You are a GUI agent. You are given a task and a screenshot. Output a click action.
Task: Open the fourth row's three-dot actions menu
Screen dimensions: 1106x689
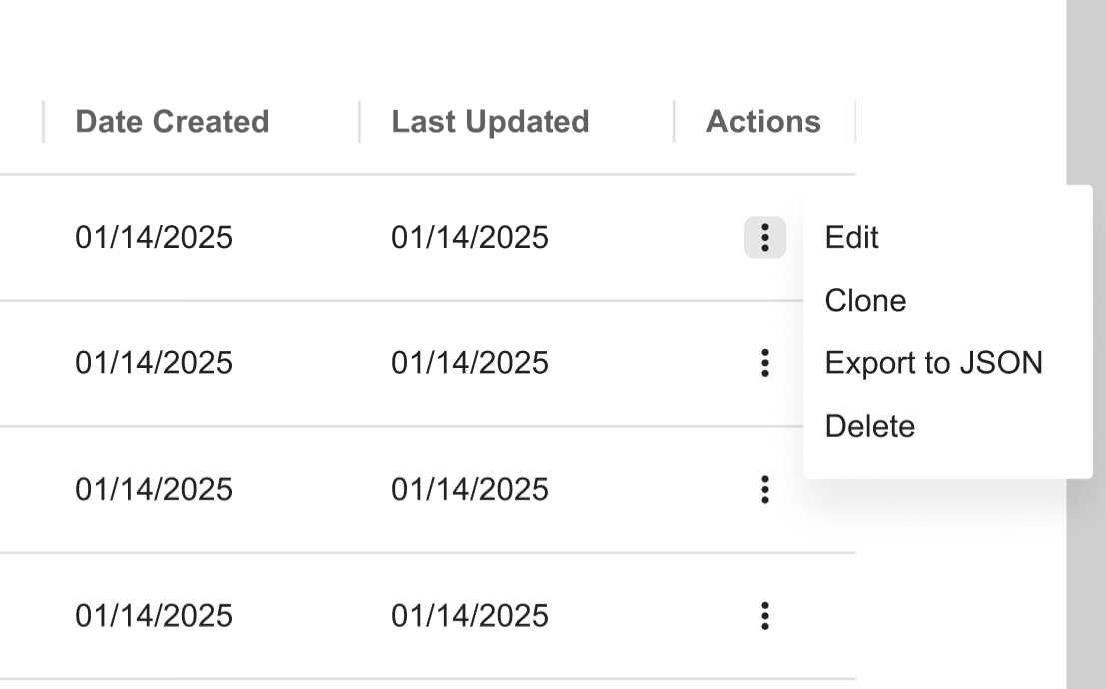coord(764,615)
